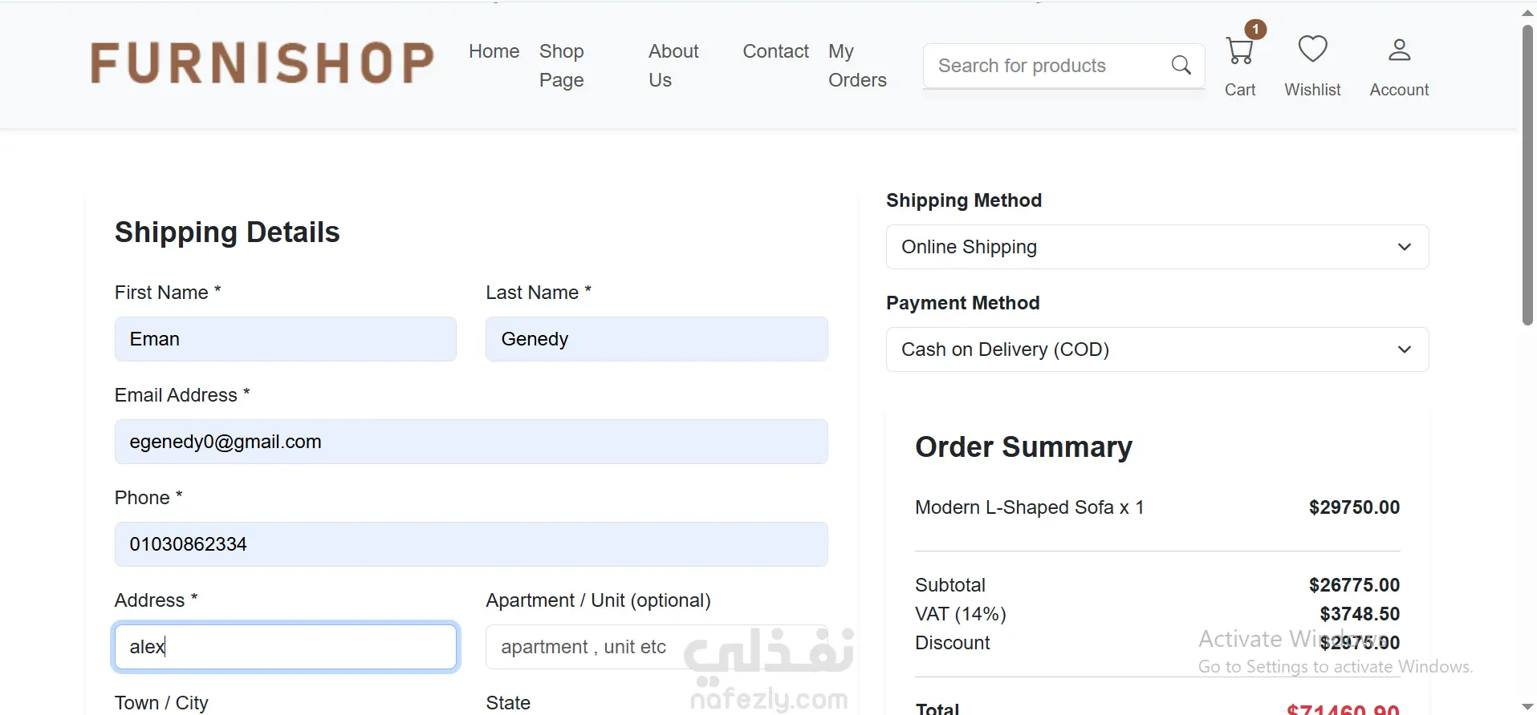Viewport: 1537px width, 715px height.
Task: Click the cart item count badge
Action: click(1256, 29)
